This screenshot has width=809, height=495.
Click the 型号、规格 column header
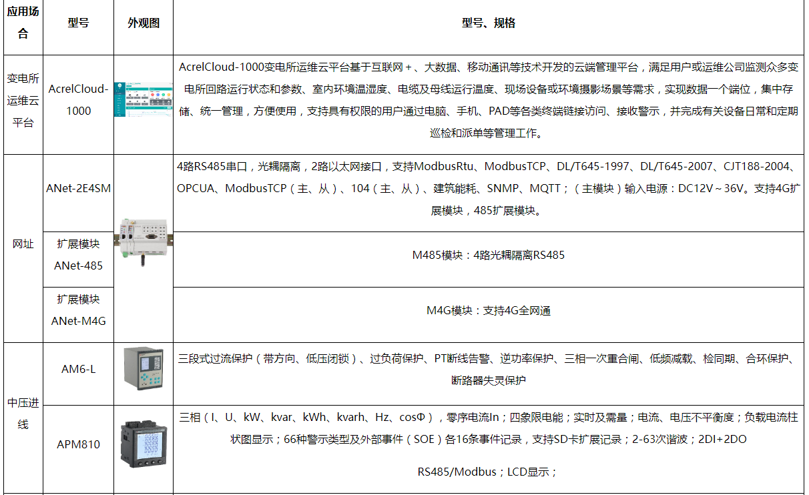pyautogui.click(x=489, y=23)
